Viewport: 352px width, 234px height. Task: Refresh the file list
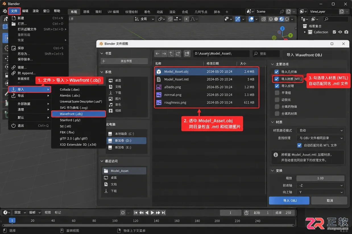coord(178,54)
